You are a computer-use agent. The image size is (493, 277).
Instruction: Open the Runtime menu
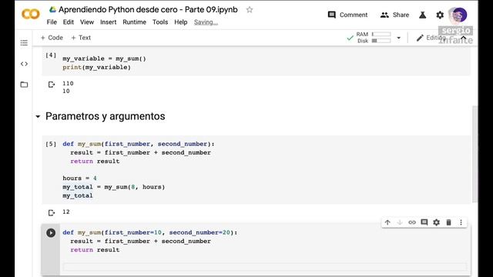pos(134,22)
